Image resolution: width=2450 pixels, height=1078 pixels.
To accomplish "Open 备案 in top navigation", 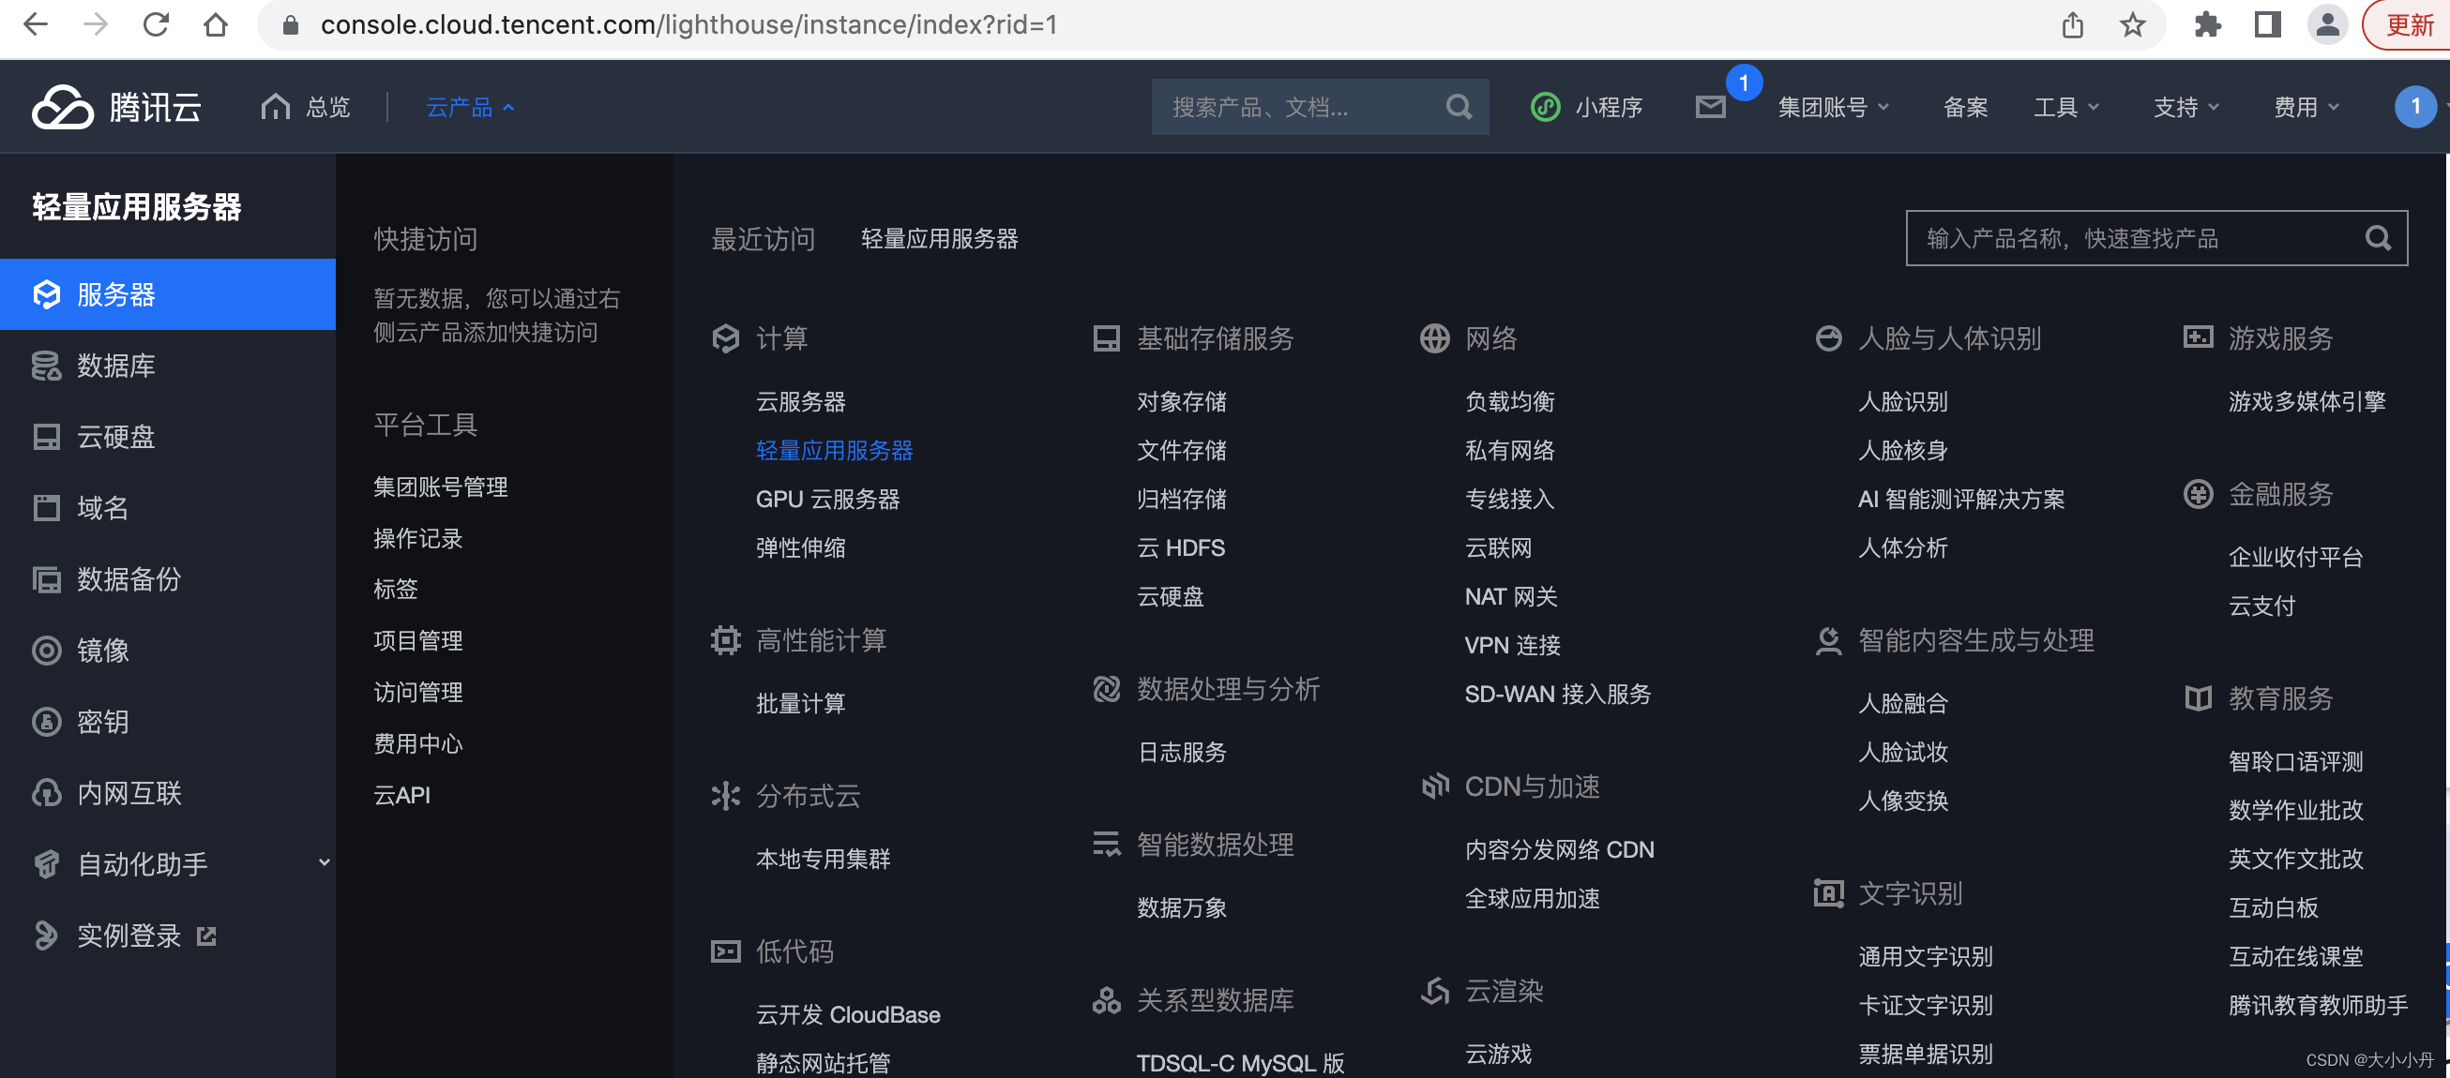I will 1965,108.
